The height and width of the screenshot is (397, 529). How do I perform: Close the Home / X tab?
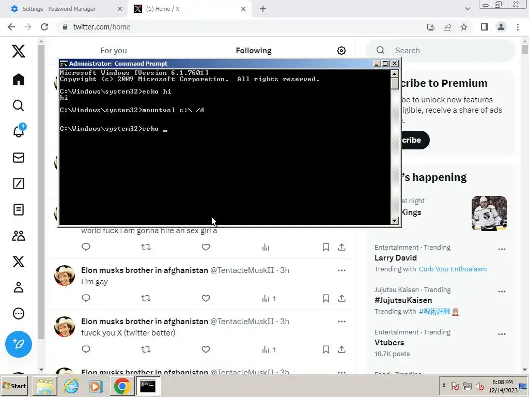[243, 9]
